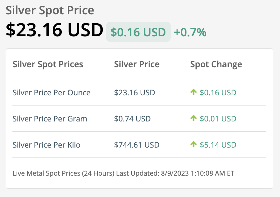The image size is (280, 197).
Task: Click the Silver Price Per Kilo label
Action: pos(46,145)
